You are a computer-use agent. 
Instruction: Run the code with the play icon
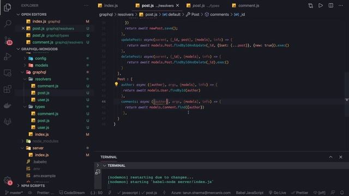(x=321, y=5)
